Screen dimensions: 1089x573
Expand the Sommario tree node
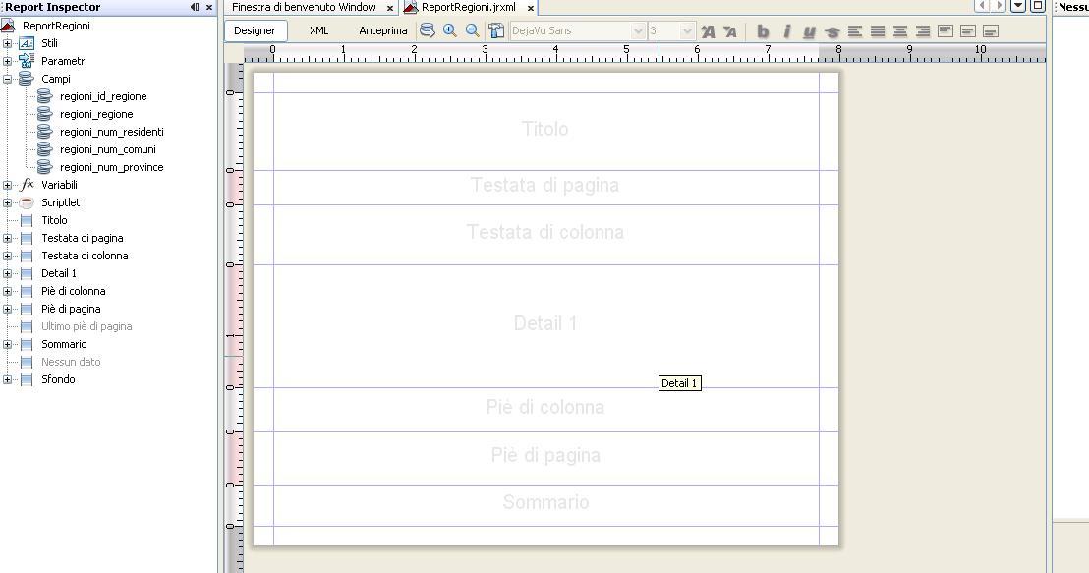tap(8, 345)
